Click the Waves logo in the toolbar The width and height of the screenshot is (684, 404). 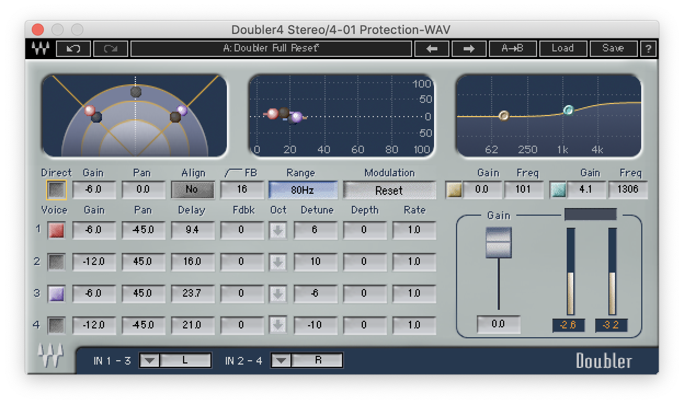pos(40,48)
